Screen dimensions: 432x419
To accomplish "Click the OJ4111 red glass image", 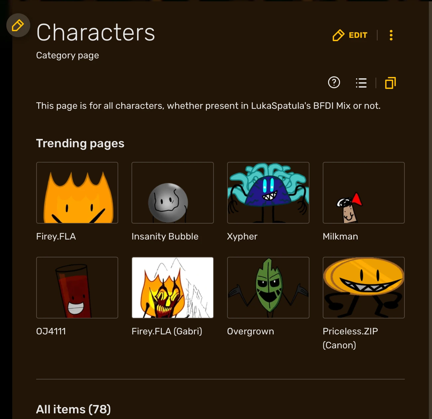I will [77, 288].
